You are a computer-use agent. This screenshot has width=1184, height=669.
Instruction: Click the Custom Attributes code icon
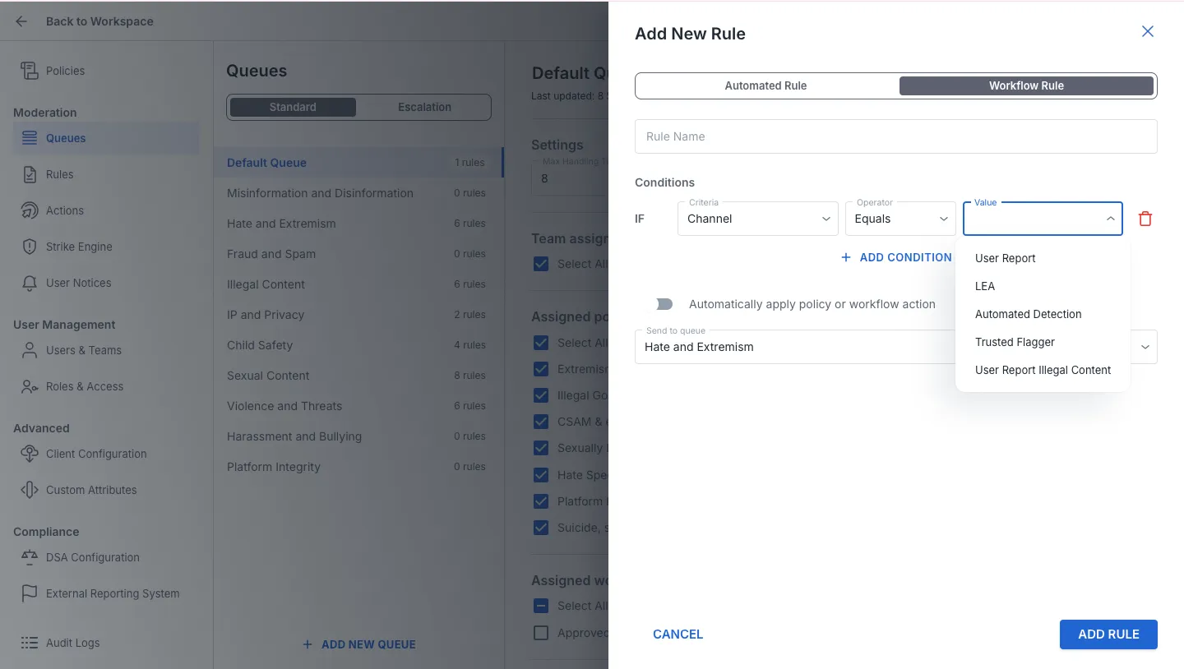point(30,490)
